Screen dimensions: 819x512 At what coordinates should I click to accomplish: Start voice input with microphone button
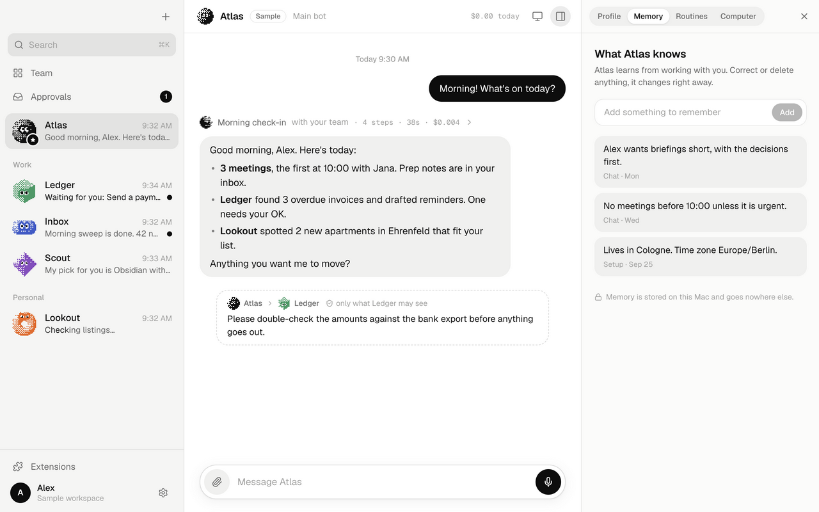(x=548, y=482)
